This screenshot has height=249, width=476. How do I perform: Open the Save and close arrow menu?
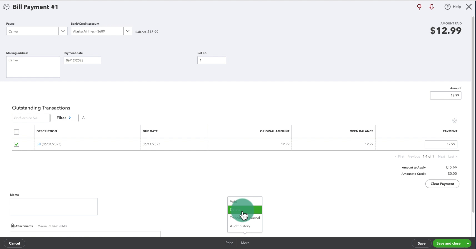tap(468, 243)
